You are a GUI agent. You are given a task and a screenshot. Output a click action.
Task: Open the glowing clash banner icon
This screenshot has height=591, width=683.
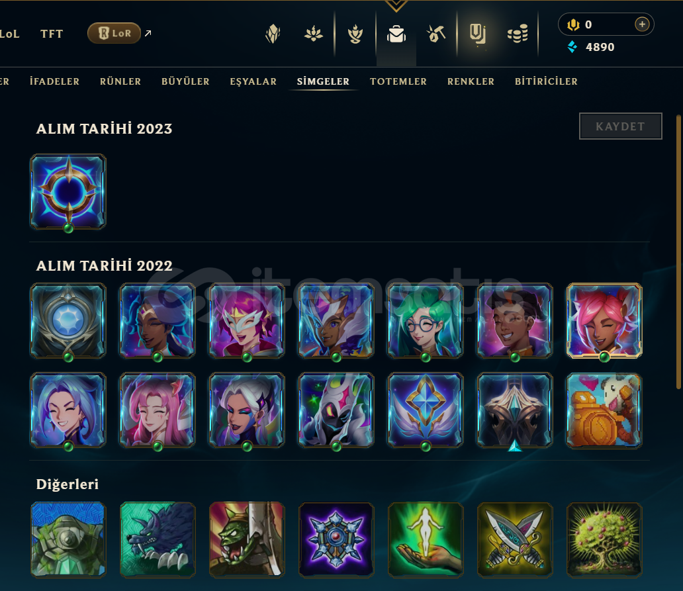click(477, 34)
